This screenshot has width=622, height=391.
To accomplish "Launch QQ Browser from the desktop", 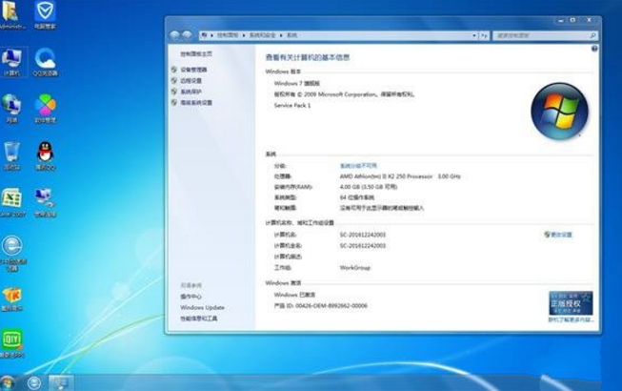I will (45, 62).
